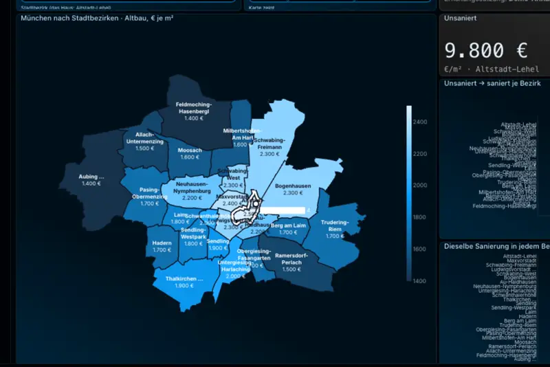Viewport: 550px width, 367px height.
Task: Click the 2.200 € price under Neuhausen-Nymphenburg
Action: [192, 198]
